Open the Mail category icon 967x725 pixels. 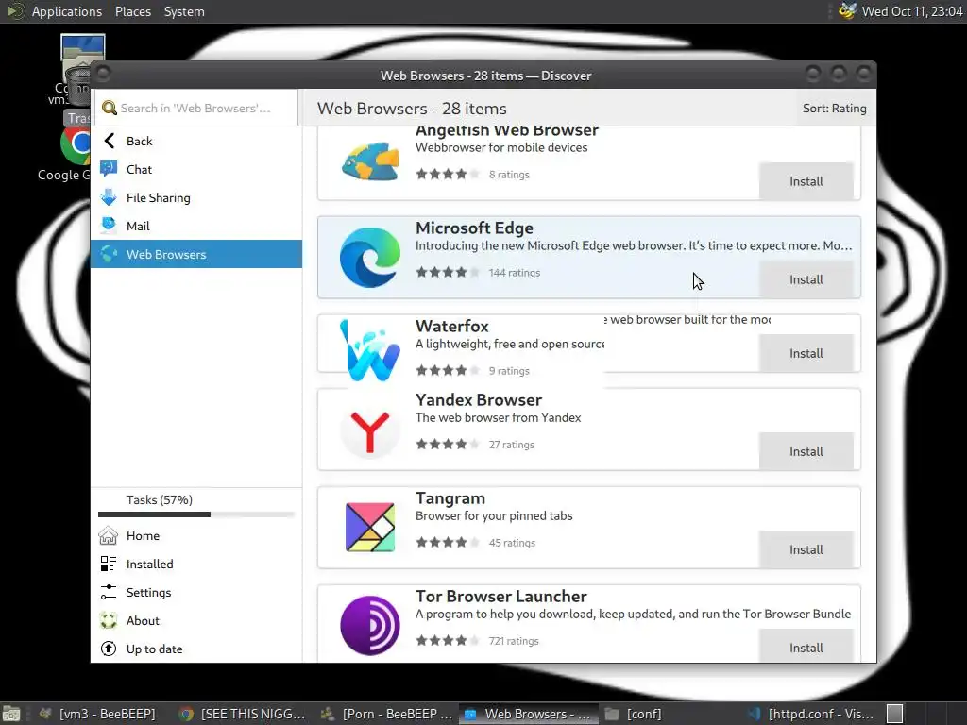(x=109, y=225)
